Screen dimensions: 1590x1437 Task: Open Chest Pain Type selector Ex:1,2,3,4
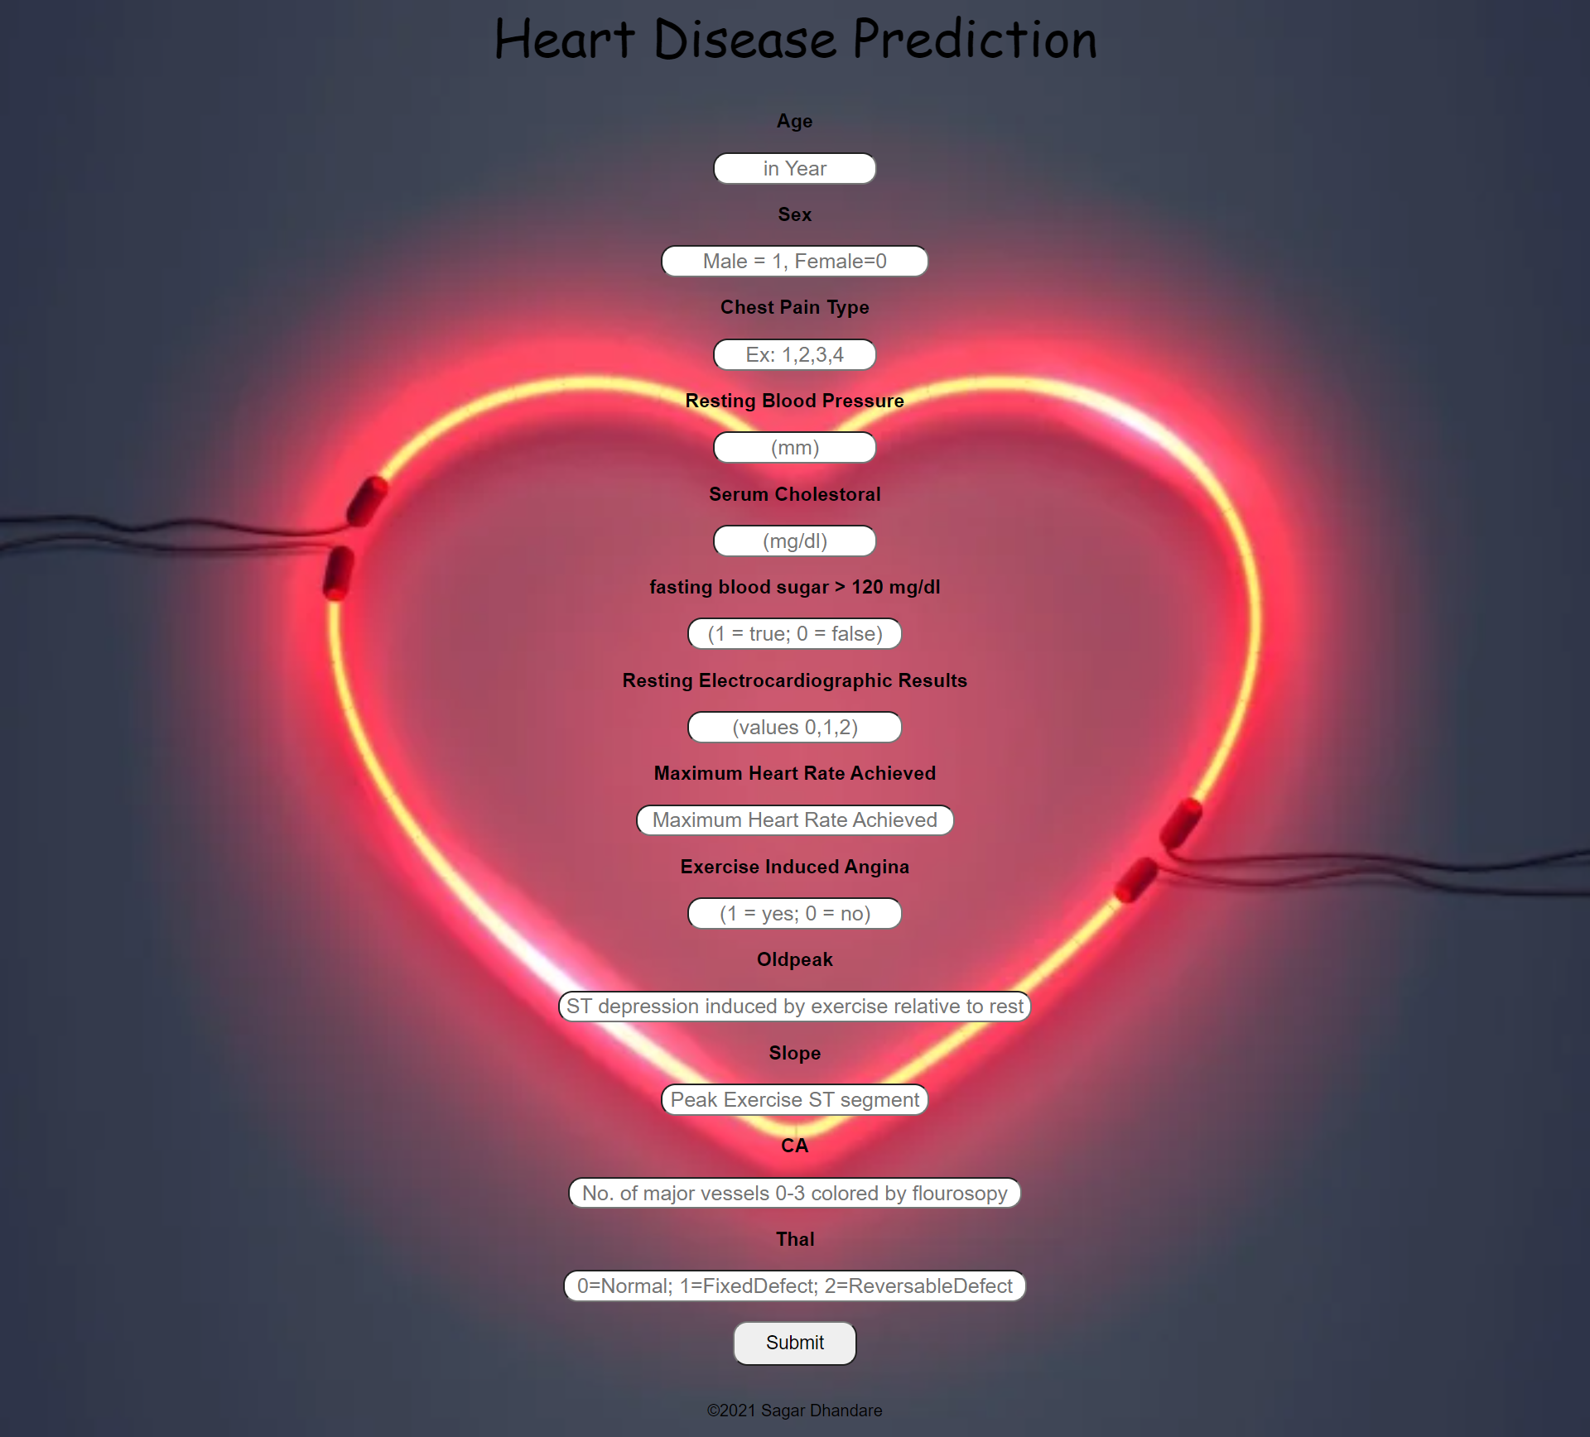tap(793, 354)
